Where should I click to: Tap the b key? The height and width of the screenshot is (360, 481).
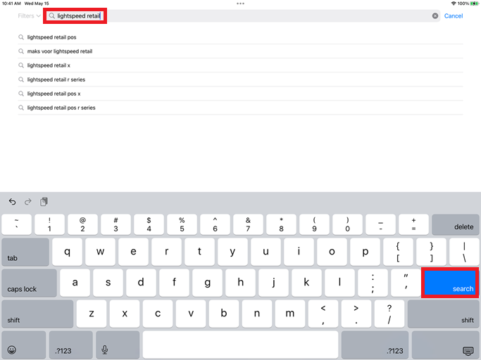click(x=224, y=314)
